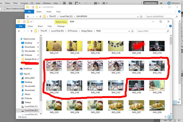Image resolution: width=183 pixels, height=122 pixels.
Task: Select thumbnail IMG_2196
Action: 157,86
